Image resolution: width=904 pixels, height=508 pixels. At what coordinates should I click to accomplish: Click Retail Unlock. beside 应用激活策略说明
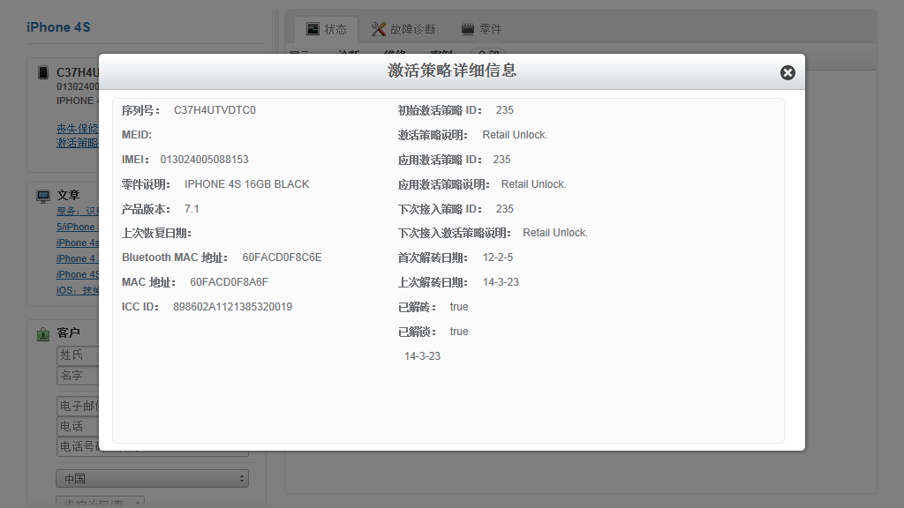pyautogui.click(x=533, y=184)
